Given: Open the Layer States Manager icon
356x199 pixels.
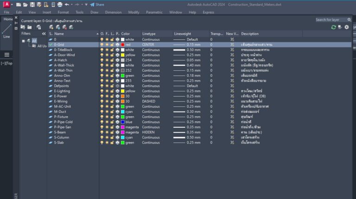Looking at the screenshot, I should (39, 27).
